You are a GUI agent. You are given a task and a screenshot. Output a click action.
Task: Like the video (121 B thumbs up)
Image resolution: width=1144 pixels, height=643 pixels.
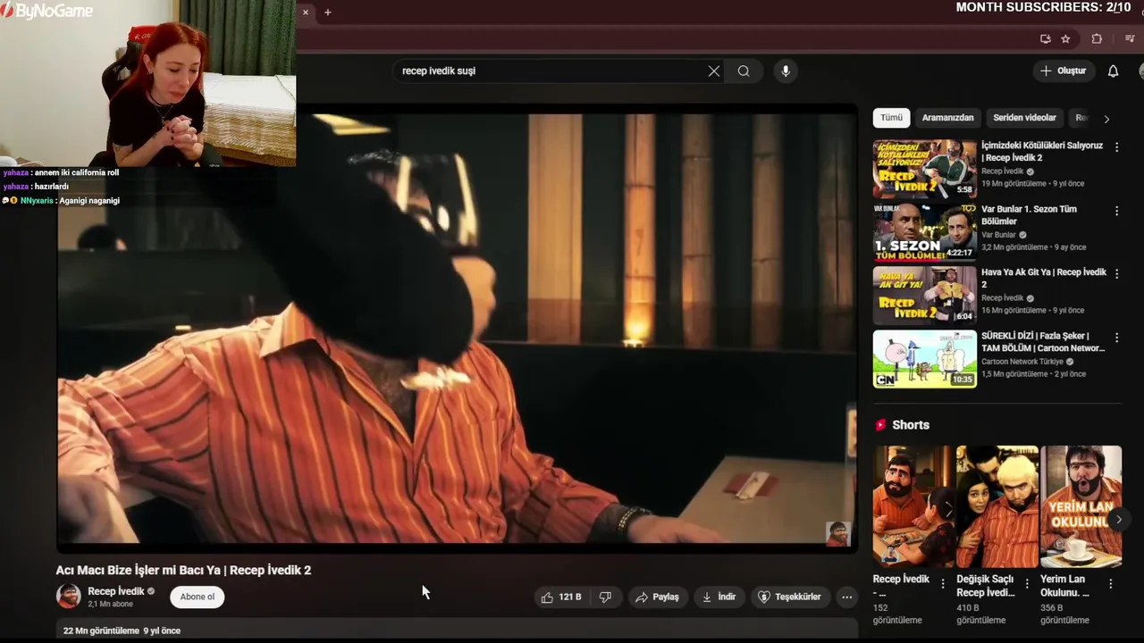561,597
